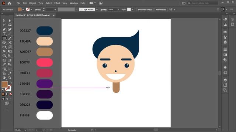Set paint mode to None
Screen dimensions: 236x132
tap(11, 94)
